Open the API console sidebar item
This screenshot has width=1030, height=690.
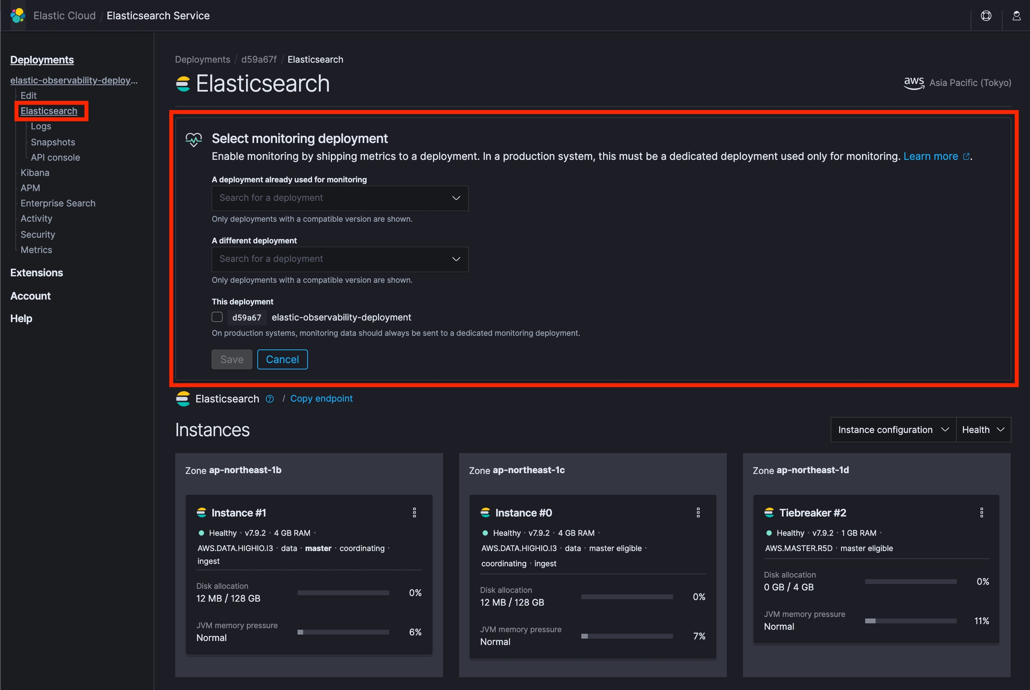(55, 157)
